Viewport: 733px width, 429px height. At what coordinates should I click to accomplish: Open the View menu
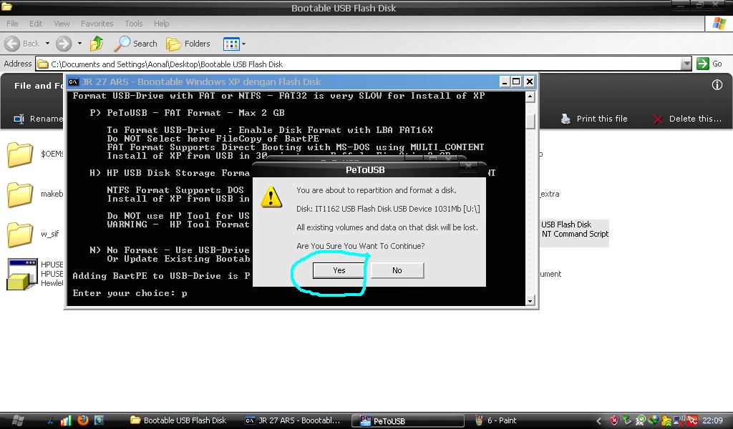[x=62, y=24]
